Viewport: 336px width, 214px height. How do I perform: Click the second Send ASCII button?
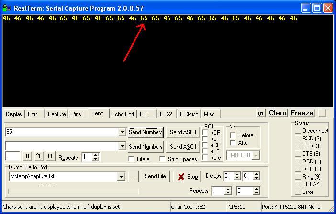point(183,147)
